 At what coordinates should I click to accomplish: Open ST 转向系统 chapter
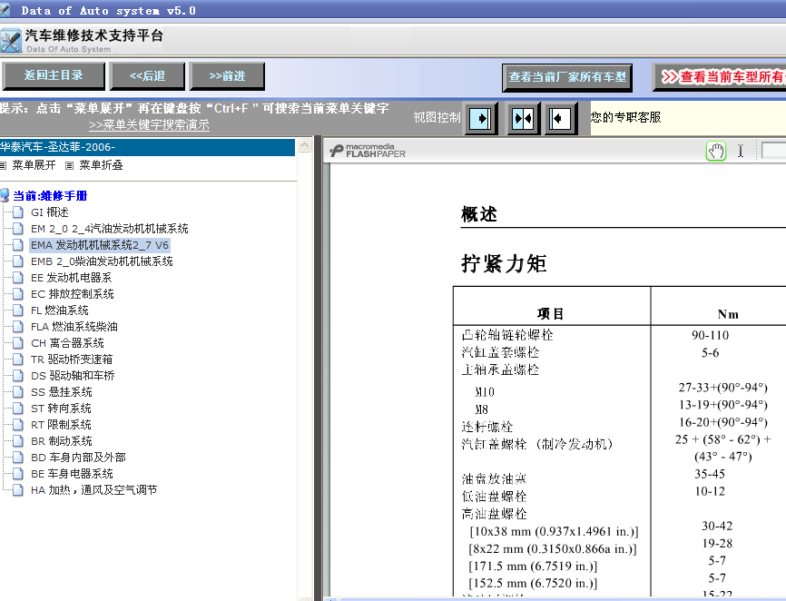61,409
